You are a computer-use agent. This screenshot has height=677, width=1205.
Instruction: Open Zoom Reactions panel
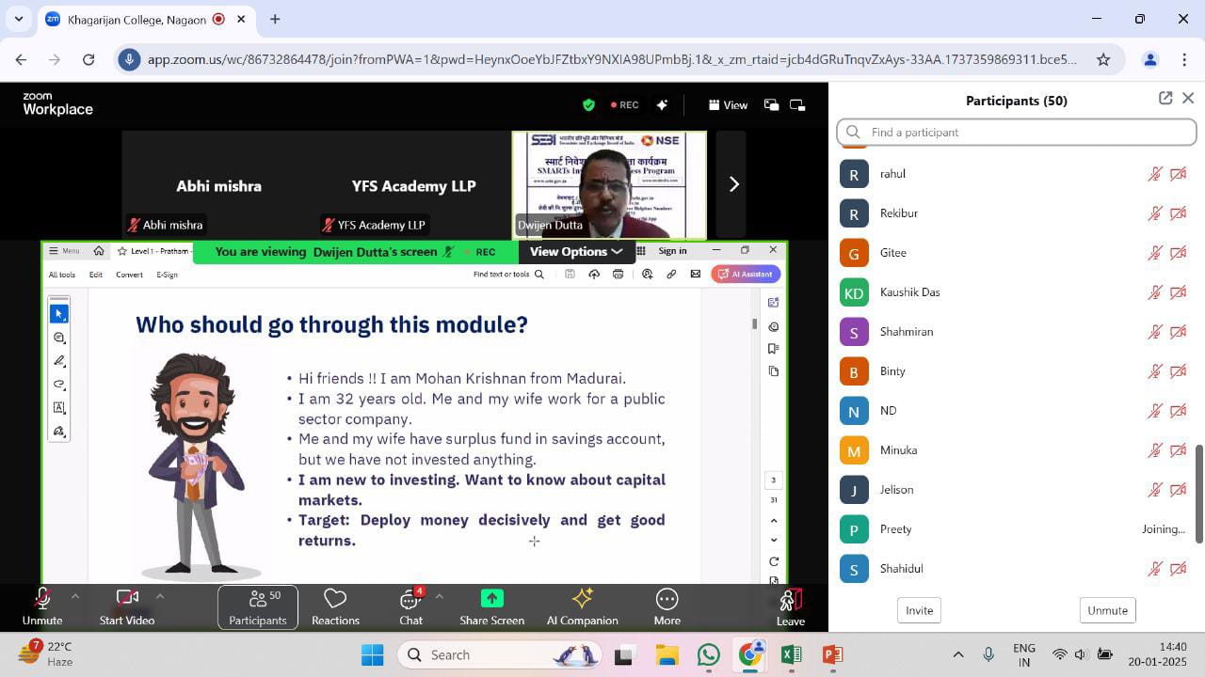pyautogui.click(x=335, y=606)
